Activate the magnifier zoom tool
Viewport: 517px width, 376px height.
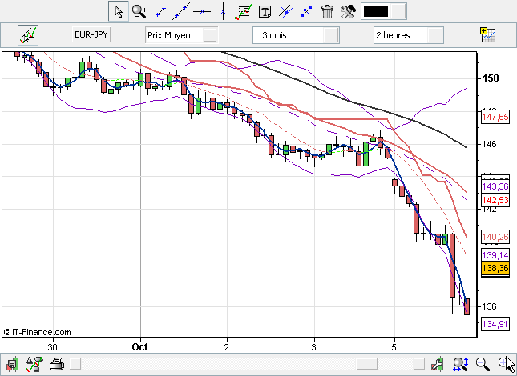pos(139,11)
